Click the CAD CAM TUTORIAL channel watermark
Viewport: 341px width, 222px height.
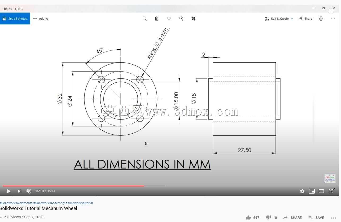pyautogui.click(x=330, y=178)
